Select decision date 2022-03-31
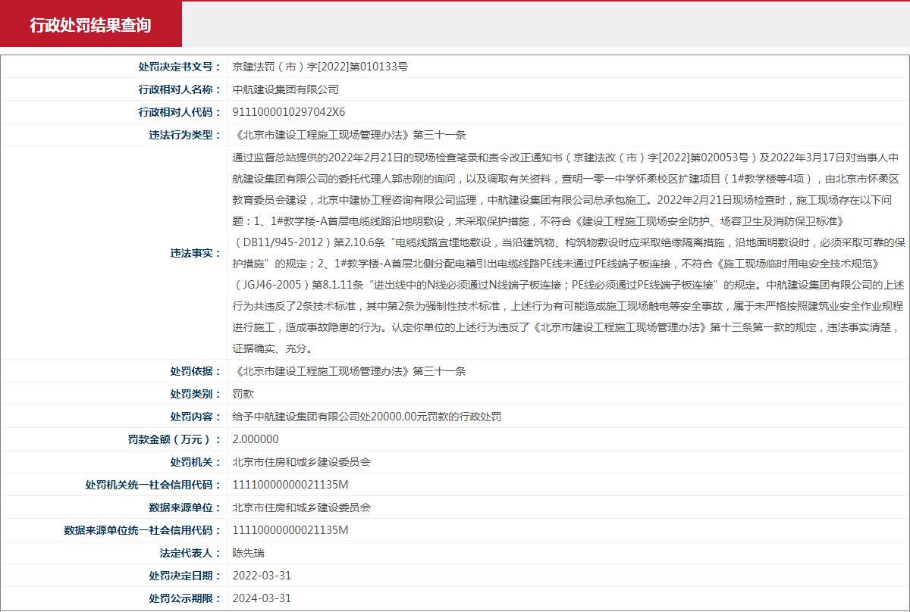910x612 pixels. tap(262, 576)
